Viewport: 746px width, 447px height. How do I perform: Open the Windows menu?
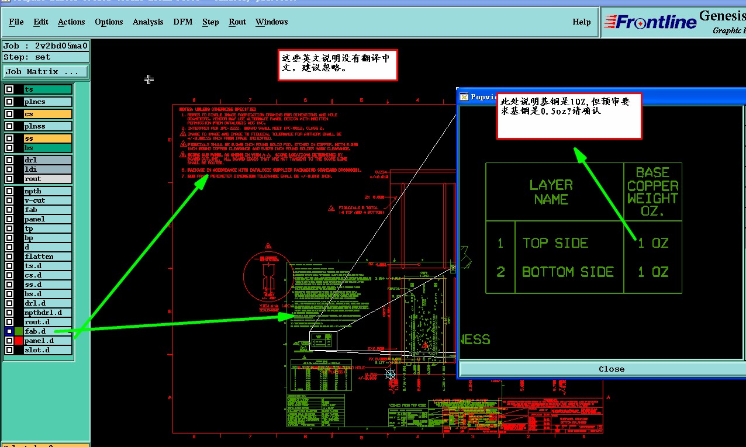[272, 22]
